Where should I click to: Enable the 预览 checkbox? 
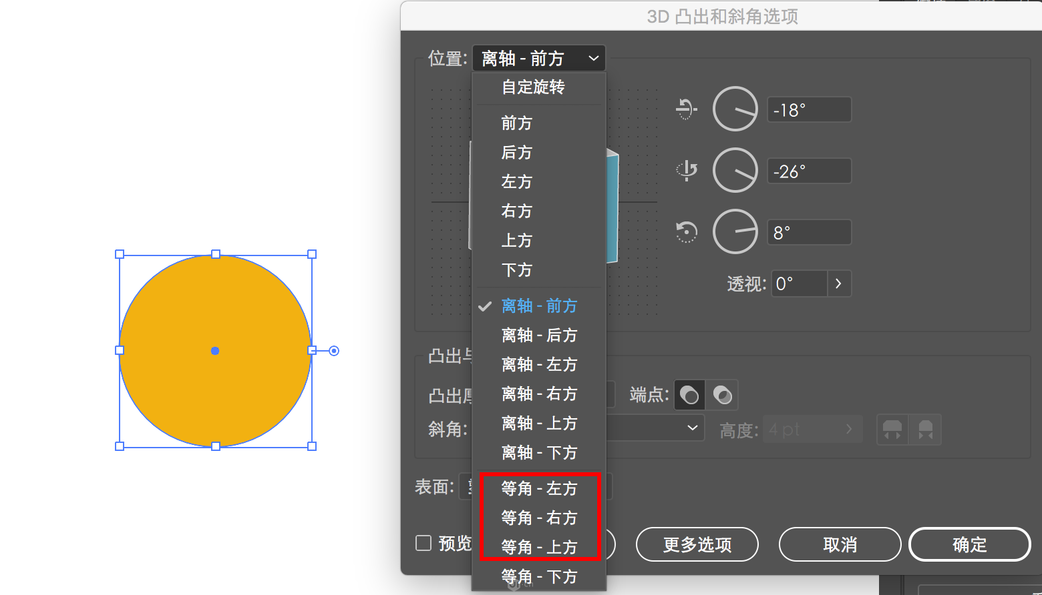pyautogui.click(x=423, y=544)
